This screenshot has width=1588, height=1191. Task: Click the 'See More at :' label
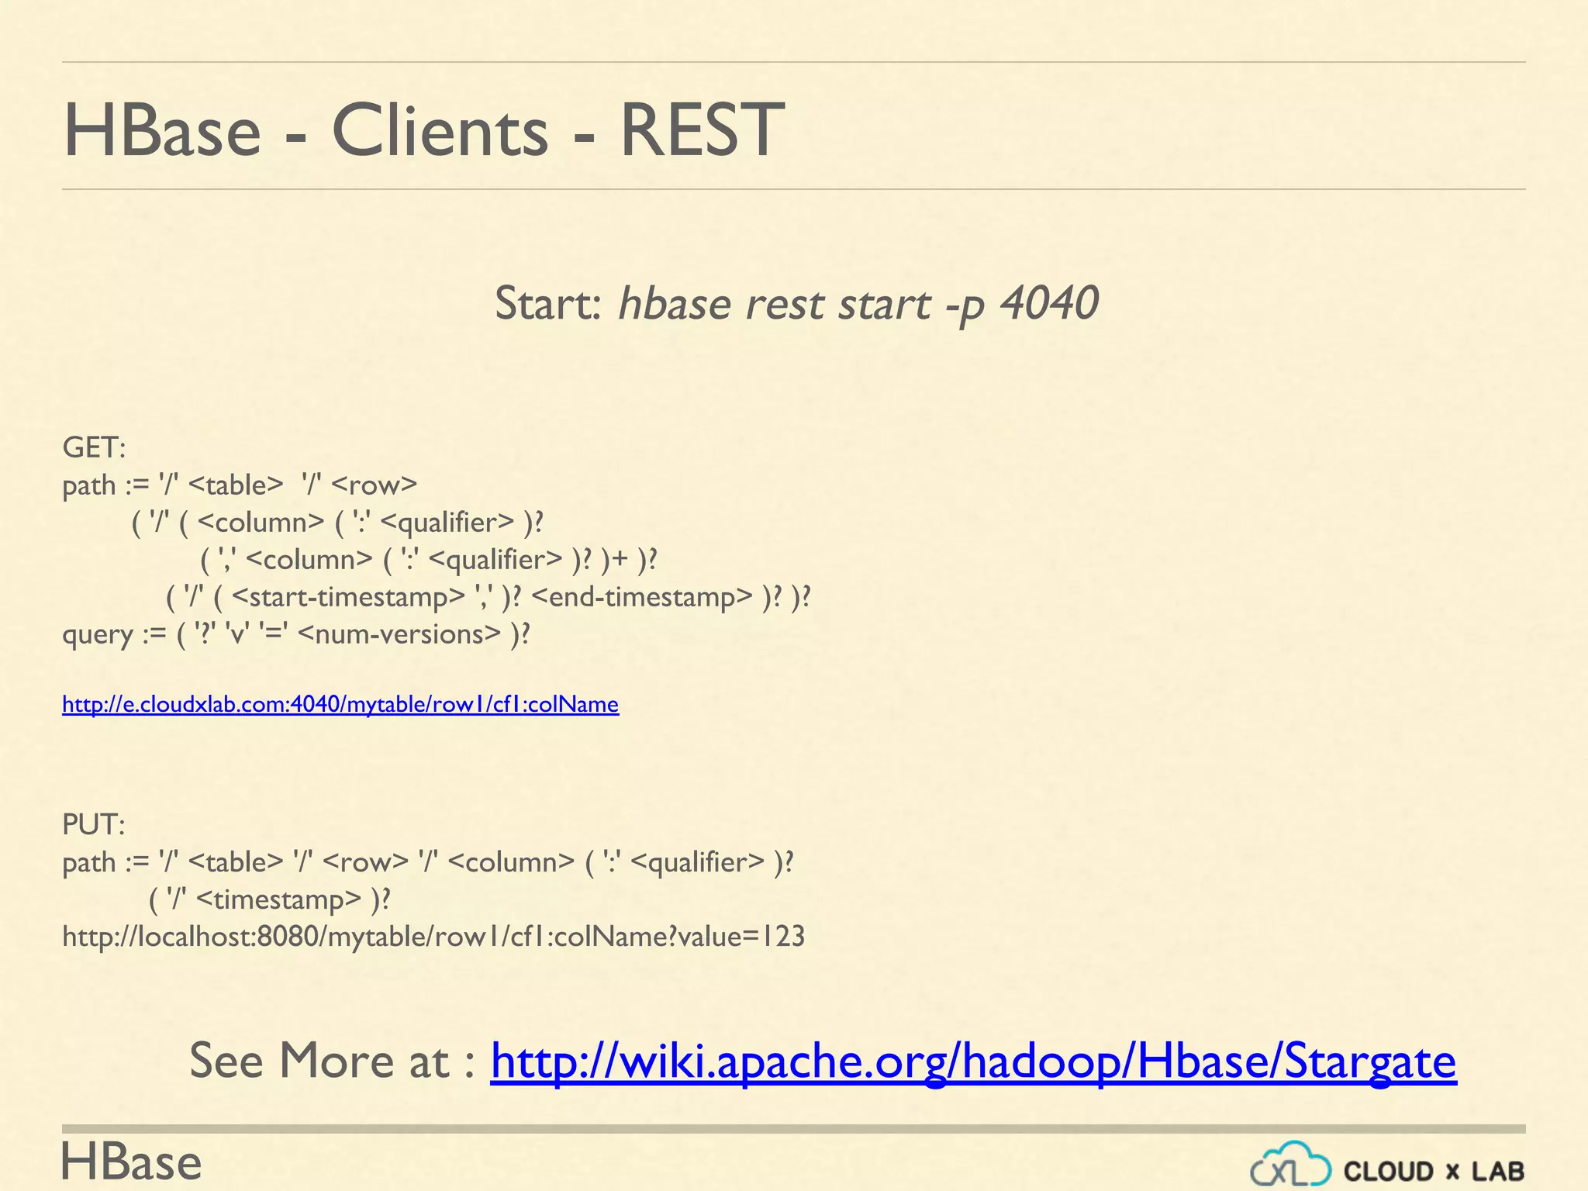(332, 1061)
